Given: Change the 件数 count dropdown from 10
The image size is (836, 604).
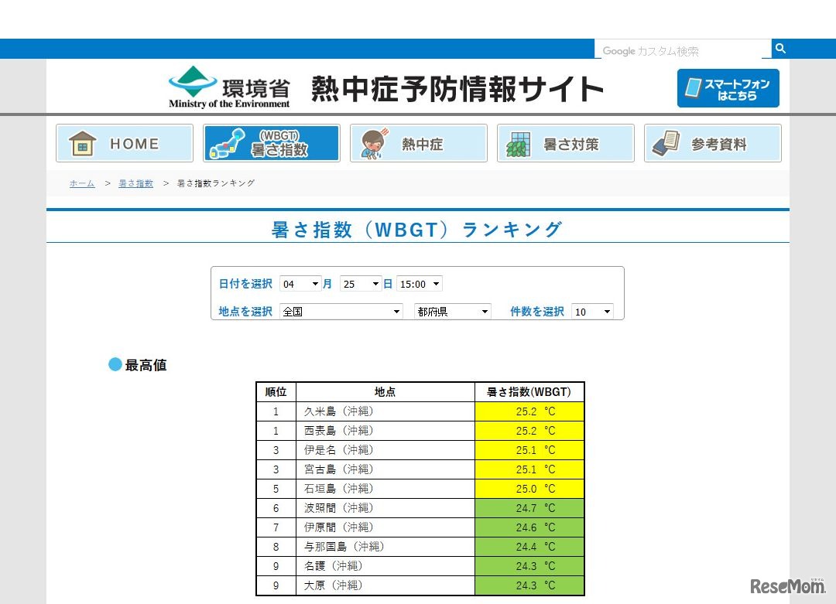Looking at the screenshot, I should coord(591,311).
